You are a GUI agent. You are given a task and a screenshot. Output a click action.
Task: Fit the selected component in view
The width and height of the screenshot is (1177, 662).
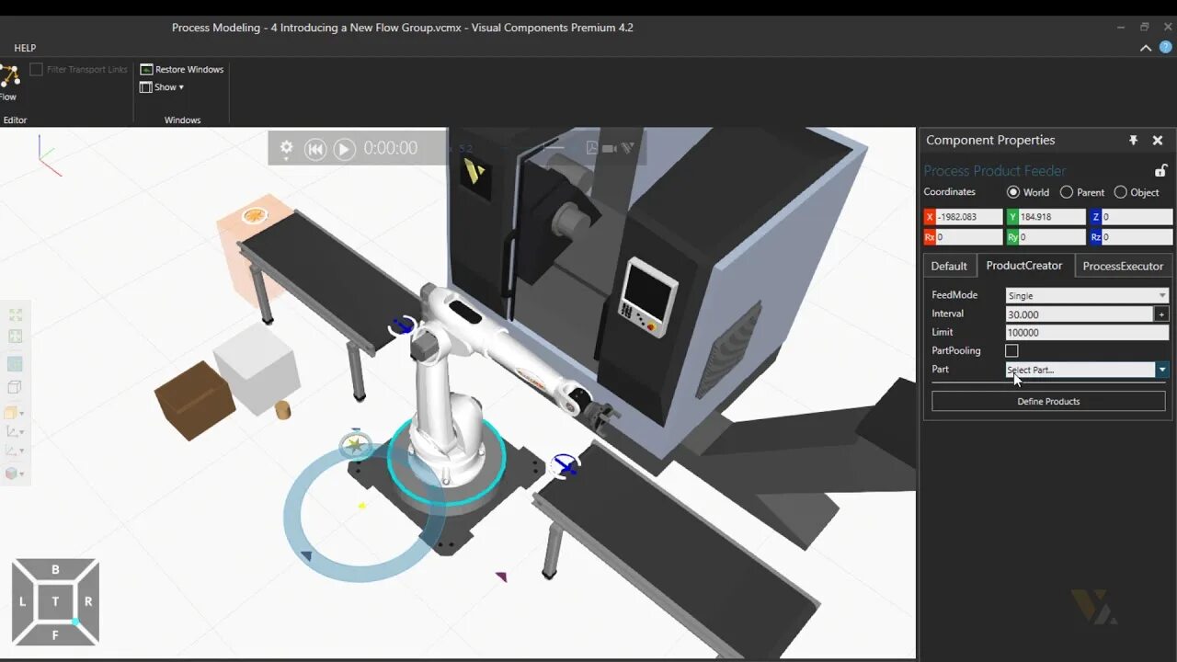15,337
